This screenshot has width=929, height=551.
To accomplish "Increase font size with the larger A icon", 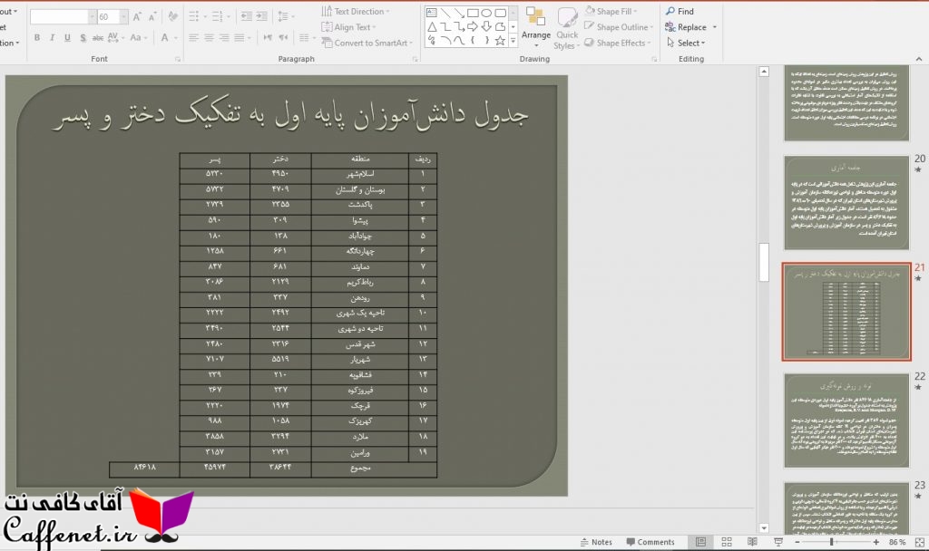I will tap(137, 17).
